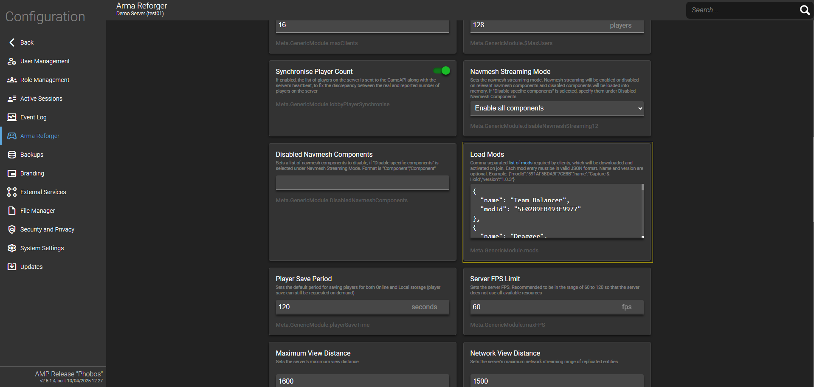Viewport: 814px width, 387px height.
Task: Click the Server FPS Limit field
Action: [557, 307]
